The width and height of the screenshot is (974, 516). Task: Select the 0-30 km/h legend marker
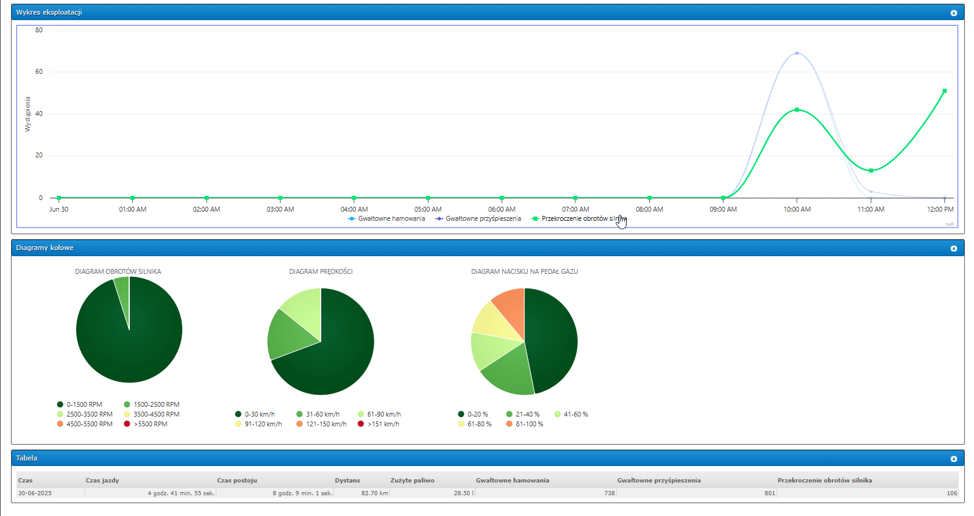point(238,414)
